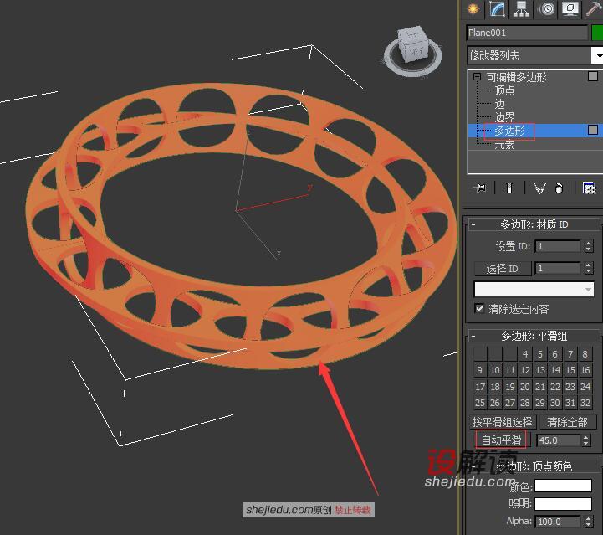Toggle smoothing group 4
This screenshot has width=603, height=535.
click(525, 354)
